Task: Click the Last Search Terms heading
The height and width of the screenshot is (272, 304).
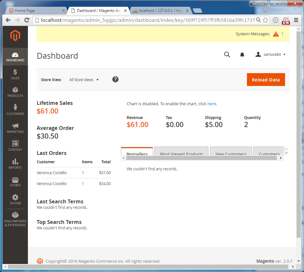Action: 60,201
